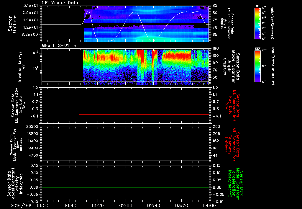The height and width of the screenshot is (209, 302).
Task: Click the ELS electron energy spectrogram
Action: pos(146,67)
